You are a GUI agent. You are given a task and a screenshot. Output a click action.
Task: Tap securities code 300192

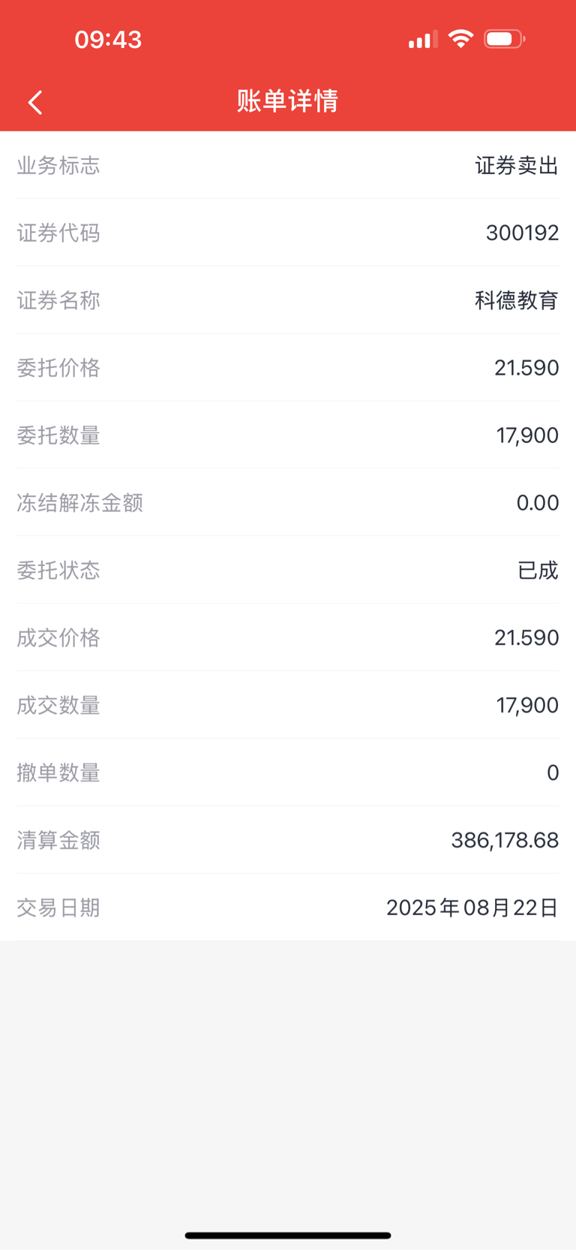click(x=522, y=233)
